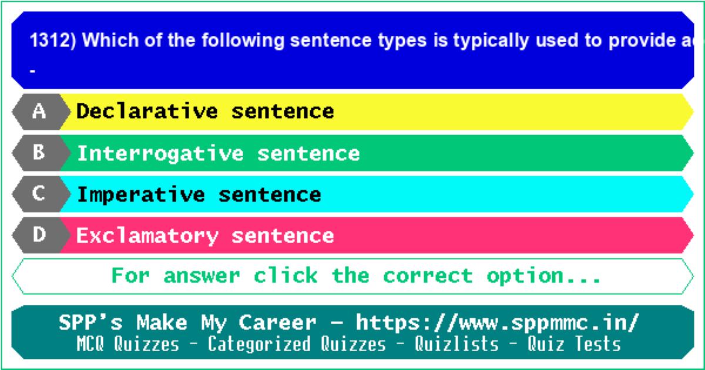Choose the Interrogative sentence answer
Screen dimensions: 705x370
click(218, 153)
